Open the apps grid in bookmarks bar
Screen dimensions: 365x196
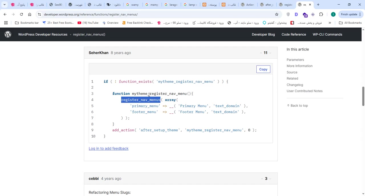[6, 23]
